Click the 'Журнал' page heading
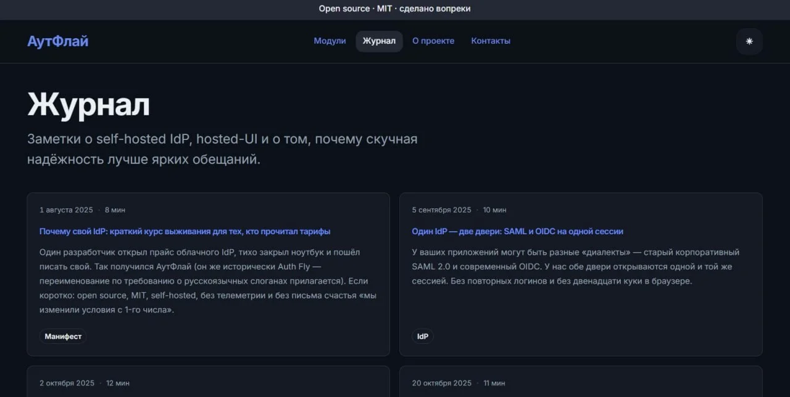Image resolution: width=790 pixels, height=397 pixels. 88,105
